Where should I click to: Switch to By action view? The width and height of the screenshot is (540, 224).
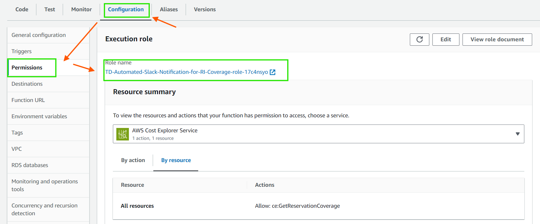pyautogui.click(x=133, y=160)
